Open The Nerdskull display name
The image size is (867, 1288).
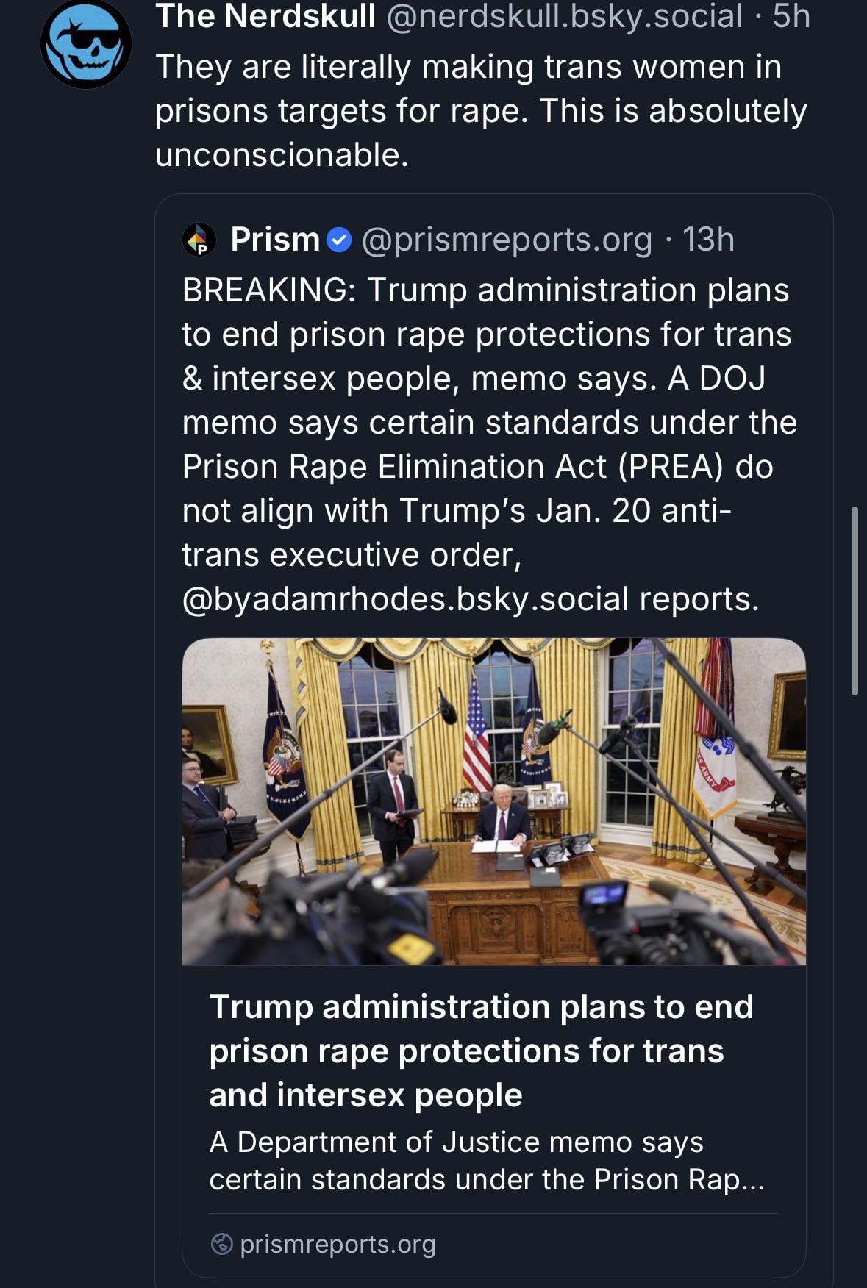[x=265, y=16]
